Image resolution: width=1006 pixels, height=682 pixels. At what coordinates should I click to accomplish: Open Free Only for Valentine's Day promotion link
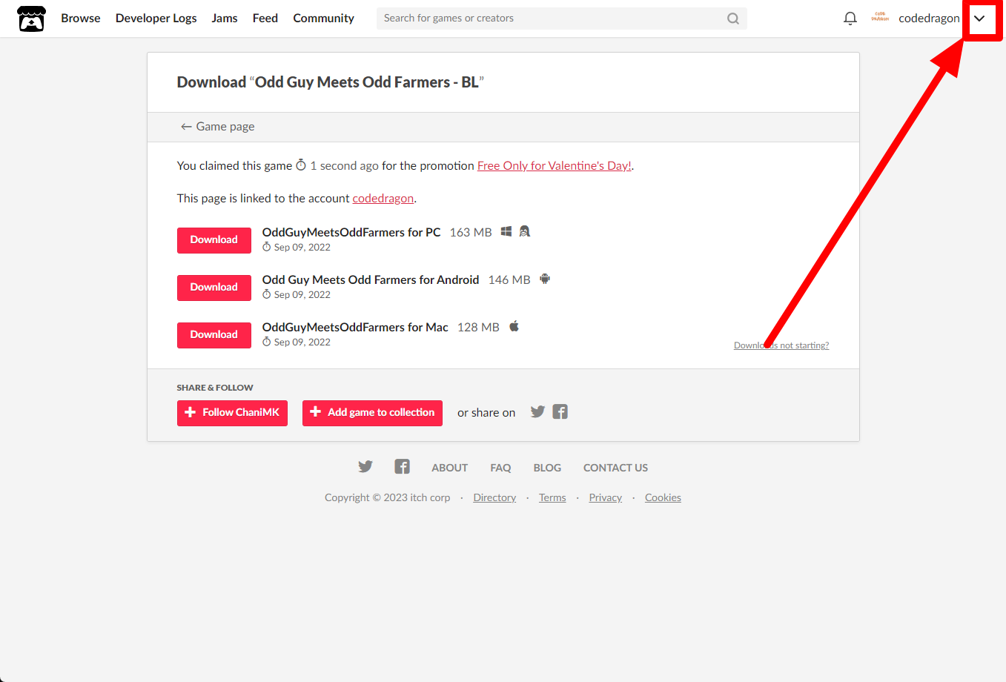click(x=554, y=166)
